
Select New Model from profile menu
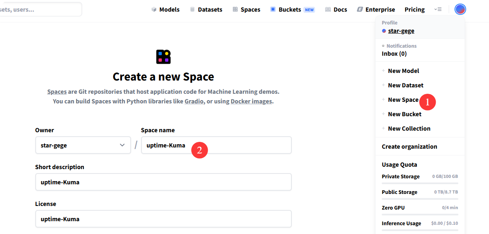point(403,71)
